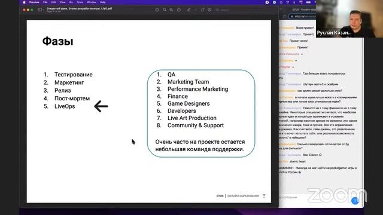
Task: Click the PDF document title in Preview
Action: [79, 8]
